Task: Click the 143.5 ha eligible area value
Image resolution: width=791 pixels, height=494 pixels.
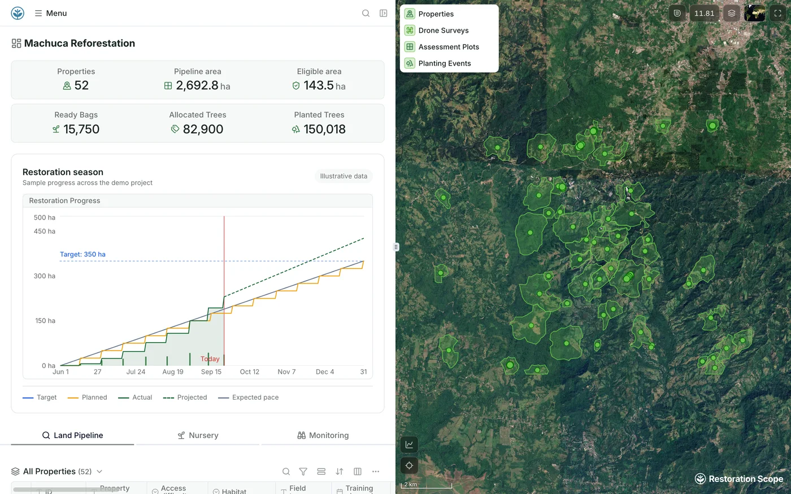Action: coord(324,86)
